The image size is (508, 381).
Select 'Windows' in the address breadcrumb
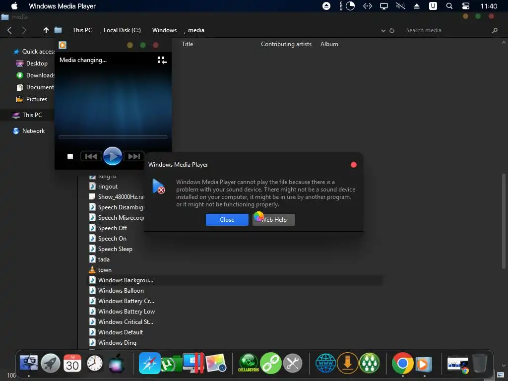pyautogui.click(x=164, y=30)
